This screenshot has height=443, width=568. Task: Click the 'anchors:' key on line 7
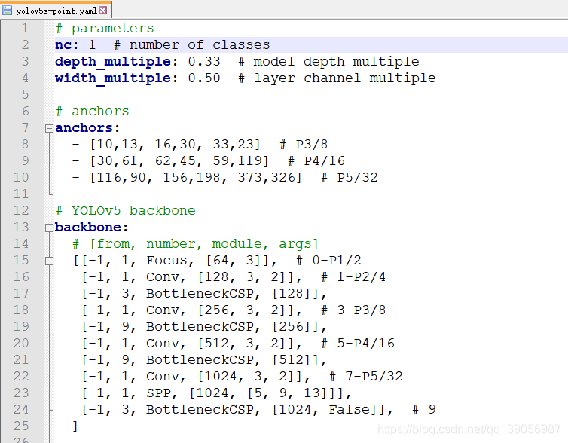(87, 128)
